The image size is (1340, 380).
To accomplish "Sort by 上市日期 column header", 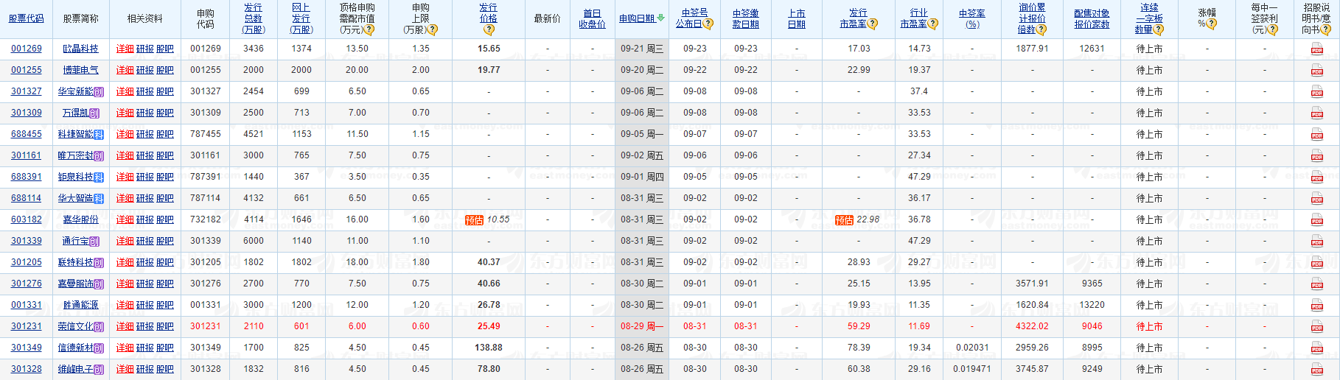I will 797,19.
